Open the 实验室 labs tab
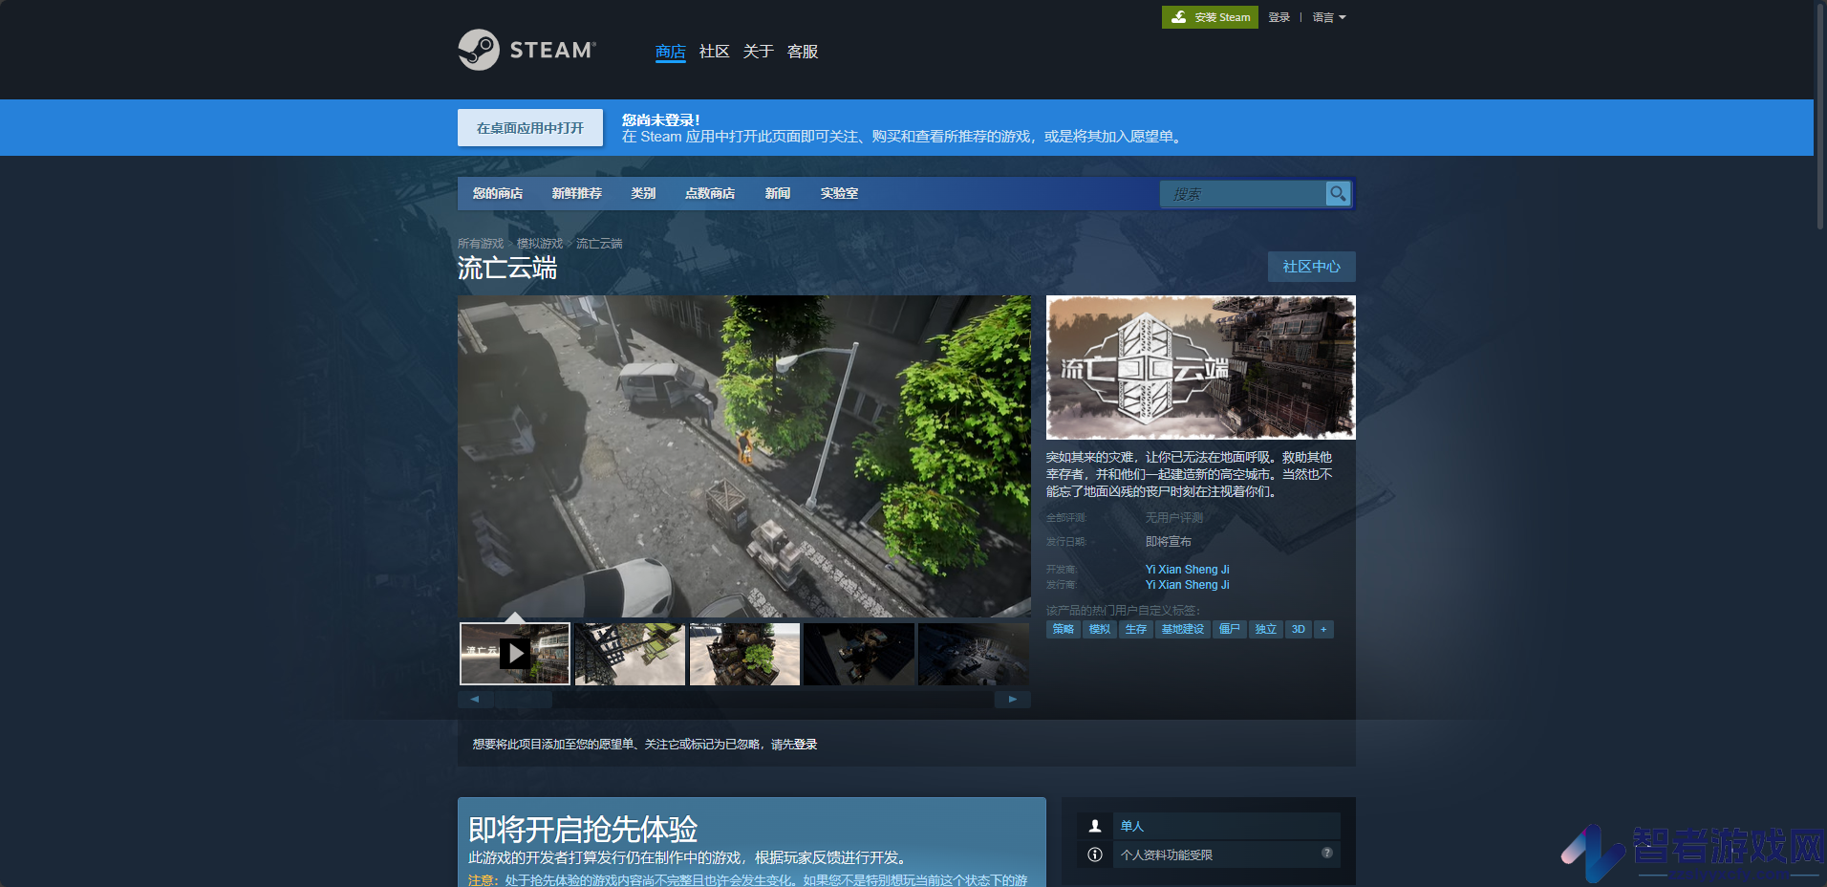The image size is (1827, 887). tap(839, 193)
